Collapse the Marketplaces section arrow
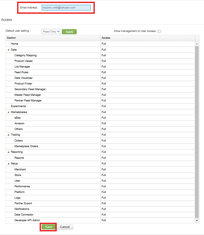Image resolution: width=204 pixels, height=235 pixels. (x=8, y=112)
